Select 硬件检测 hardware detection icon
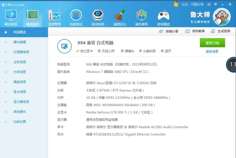 click(x=33, y=18)
